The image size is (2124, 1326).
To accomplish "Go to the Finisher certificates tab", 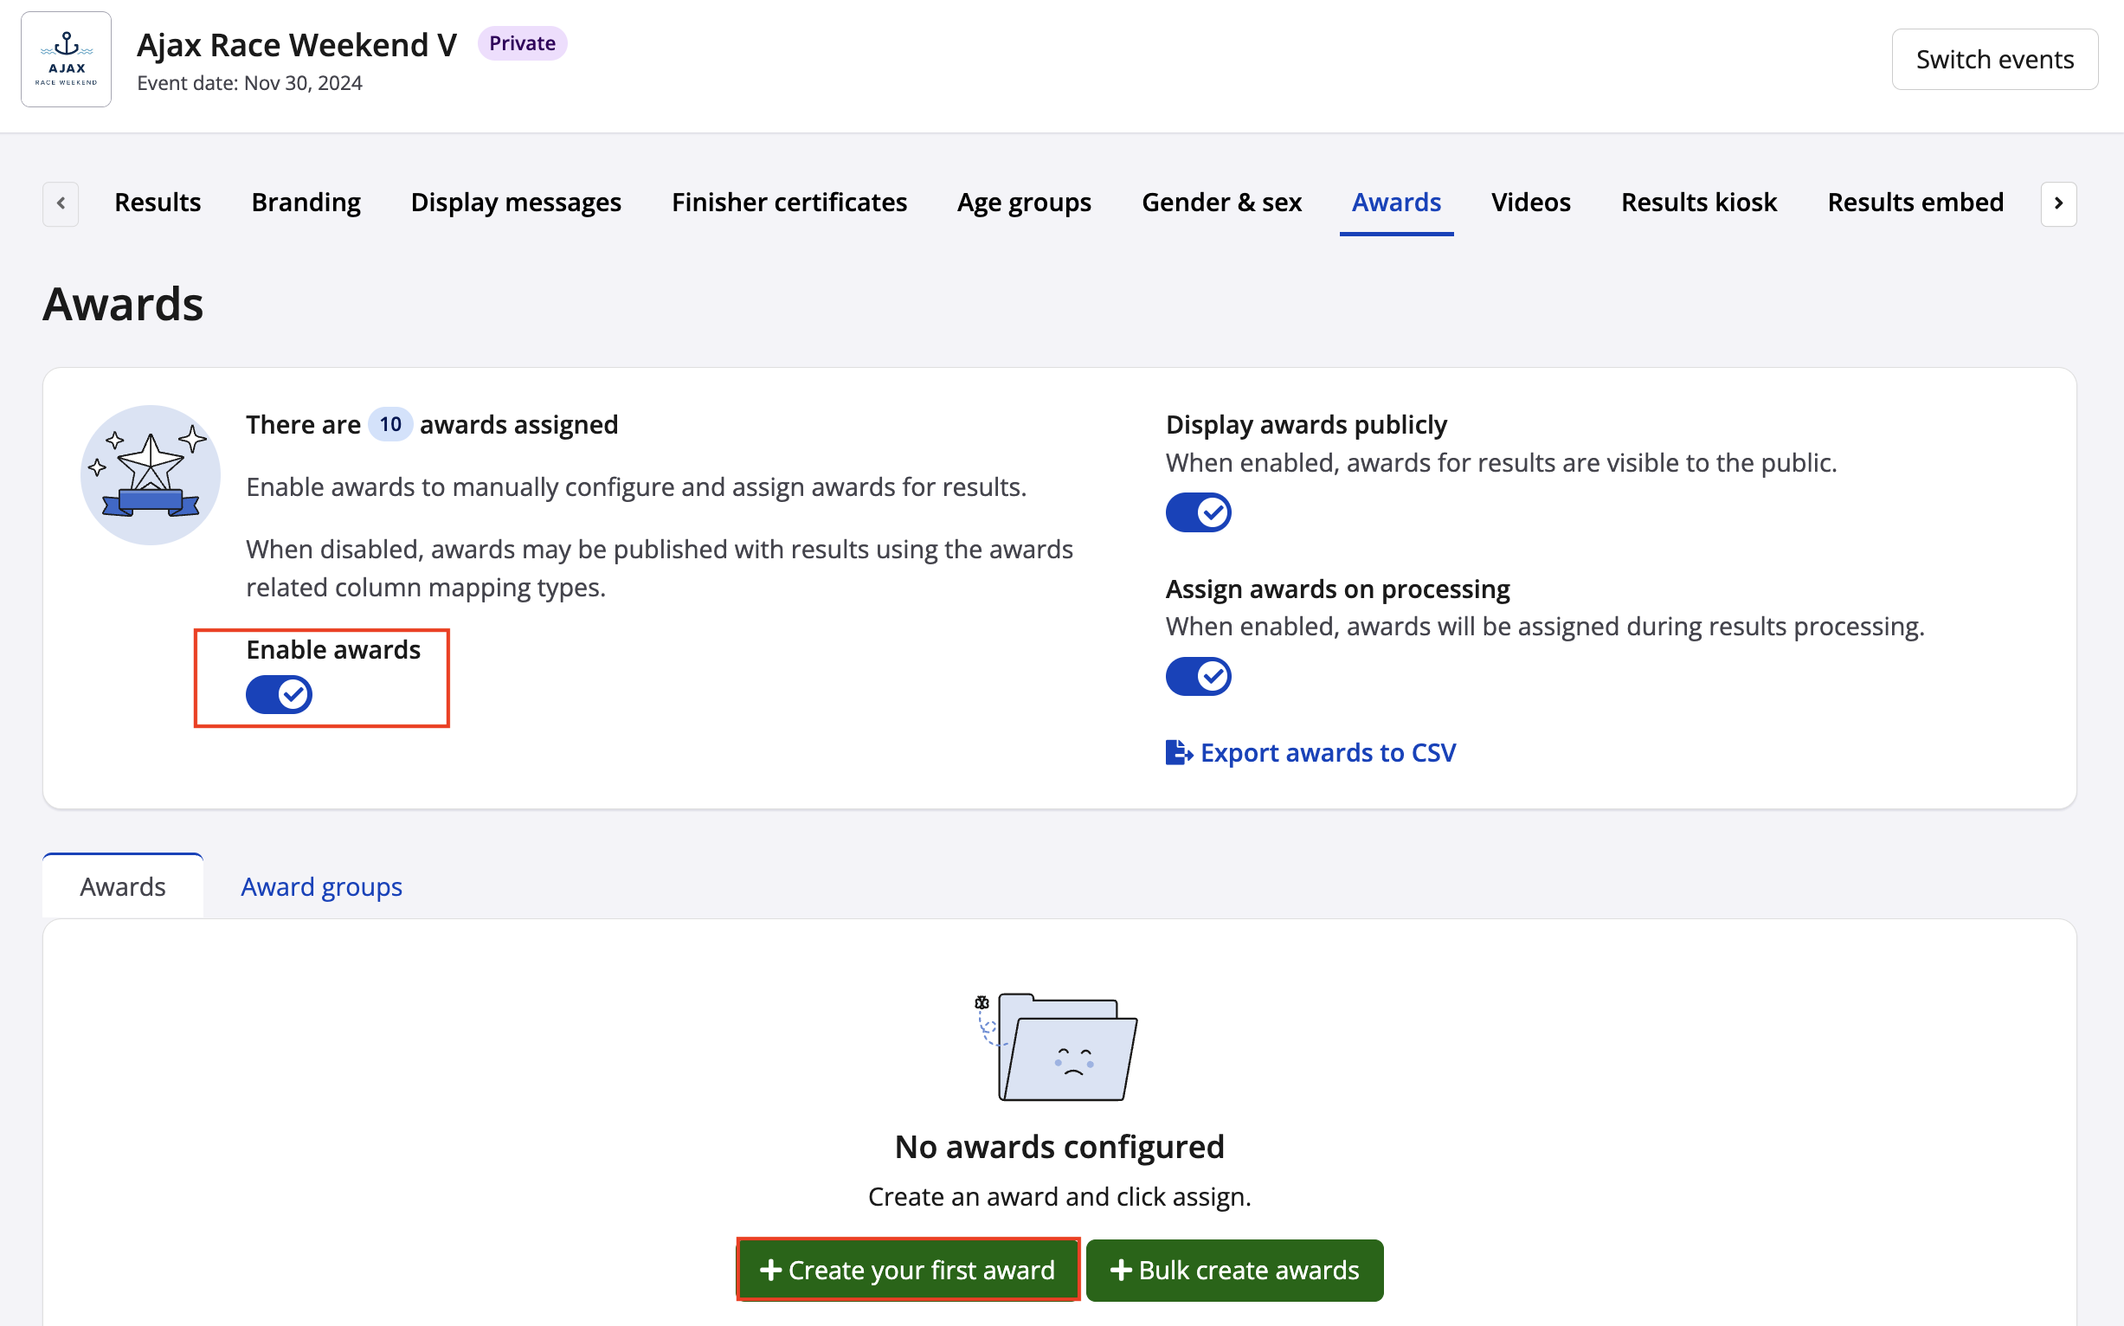I will click(x=788, y=203).
